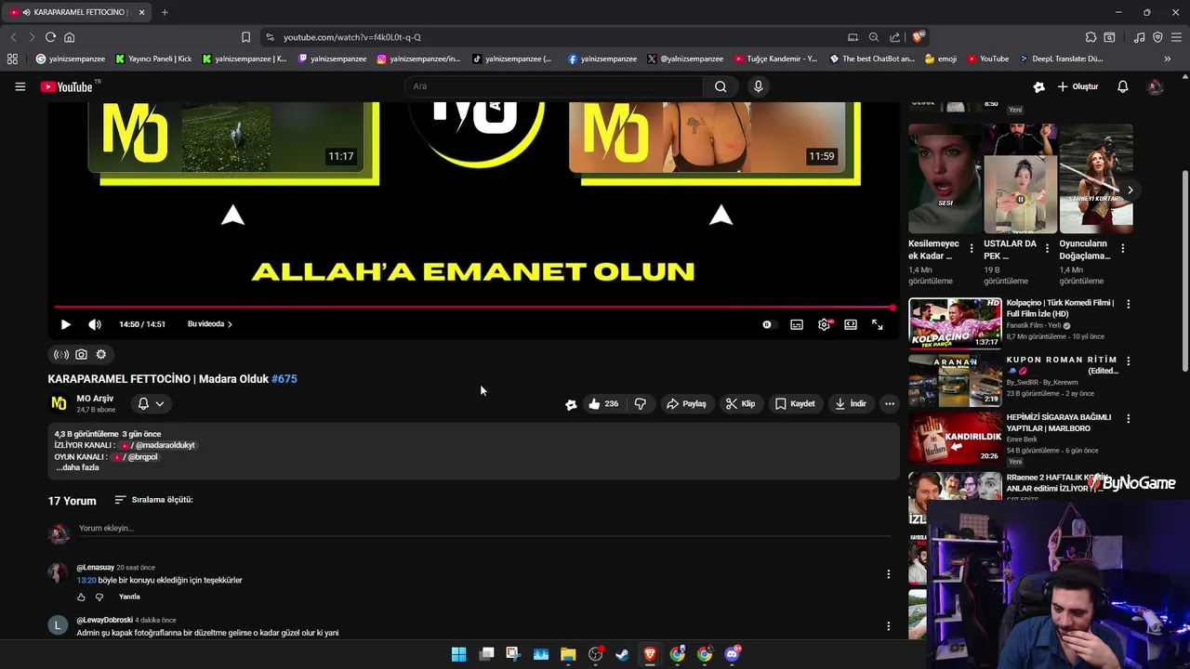Click the search magnifier button

coord(721,86)
